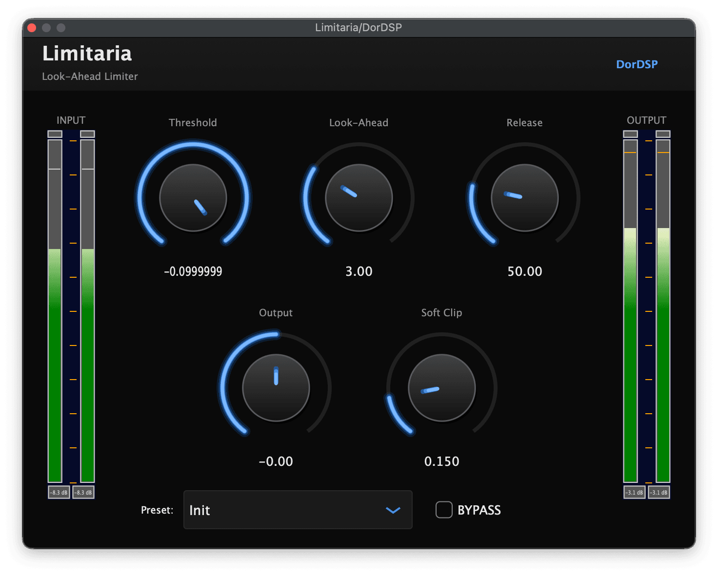Image resolution: width=718 pixels, height=575 pixels.
Task: Click the Limitaria title text
Action: tap(87, 54)
